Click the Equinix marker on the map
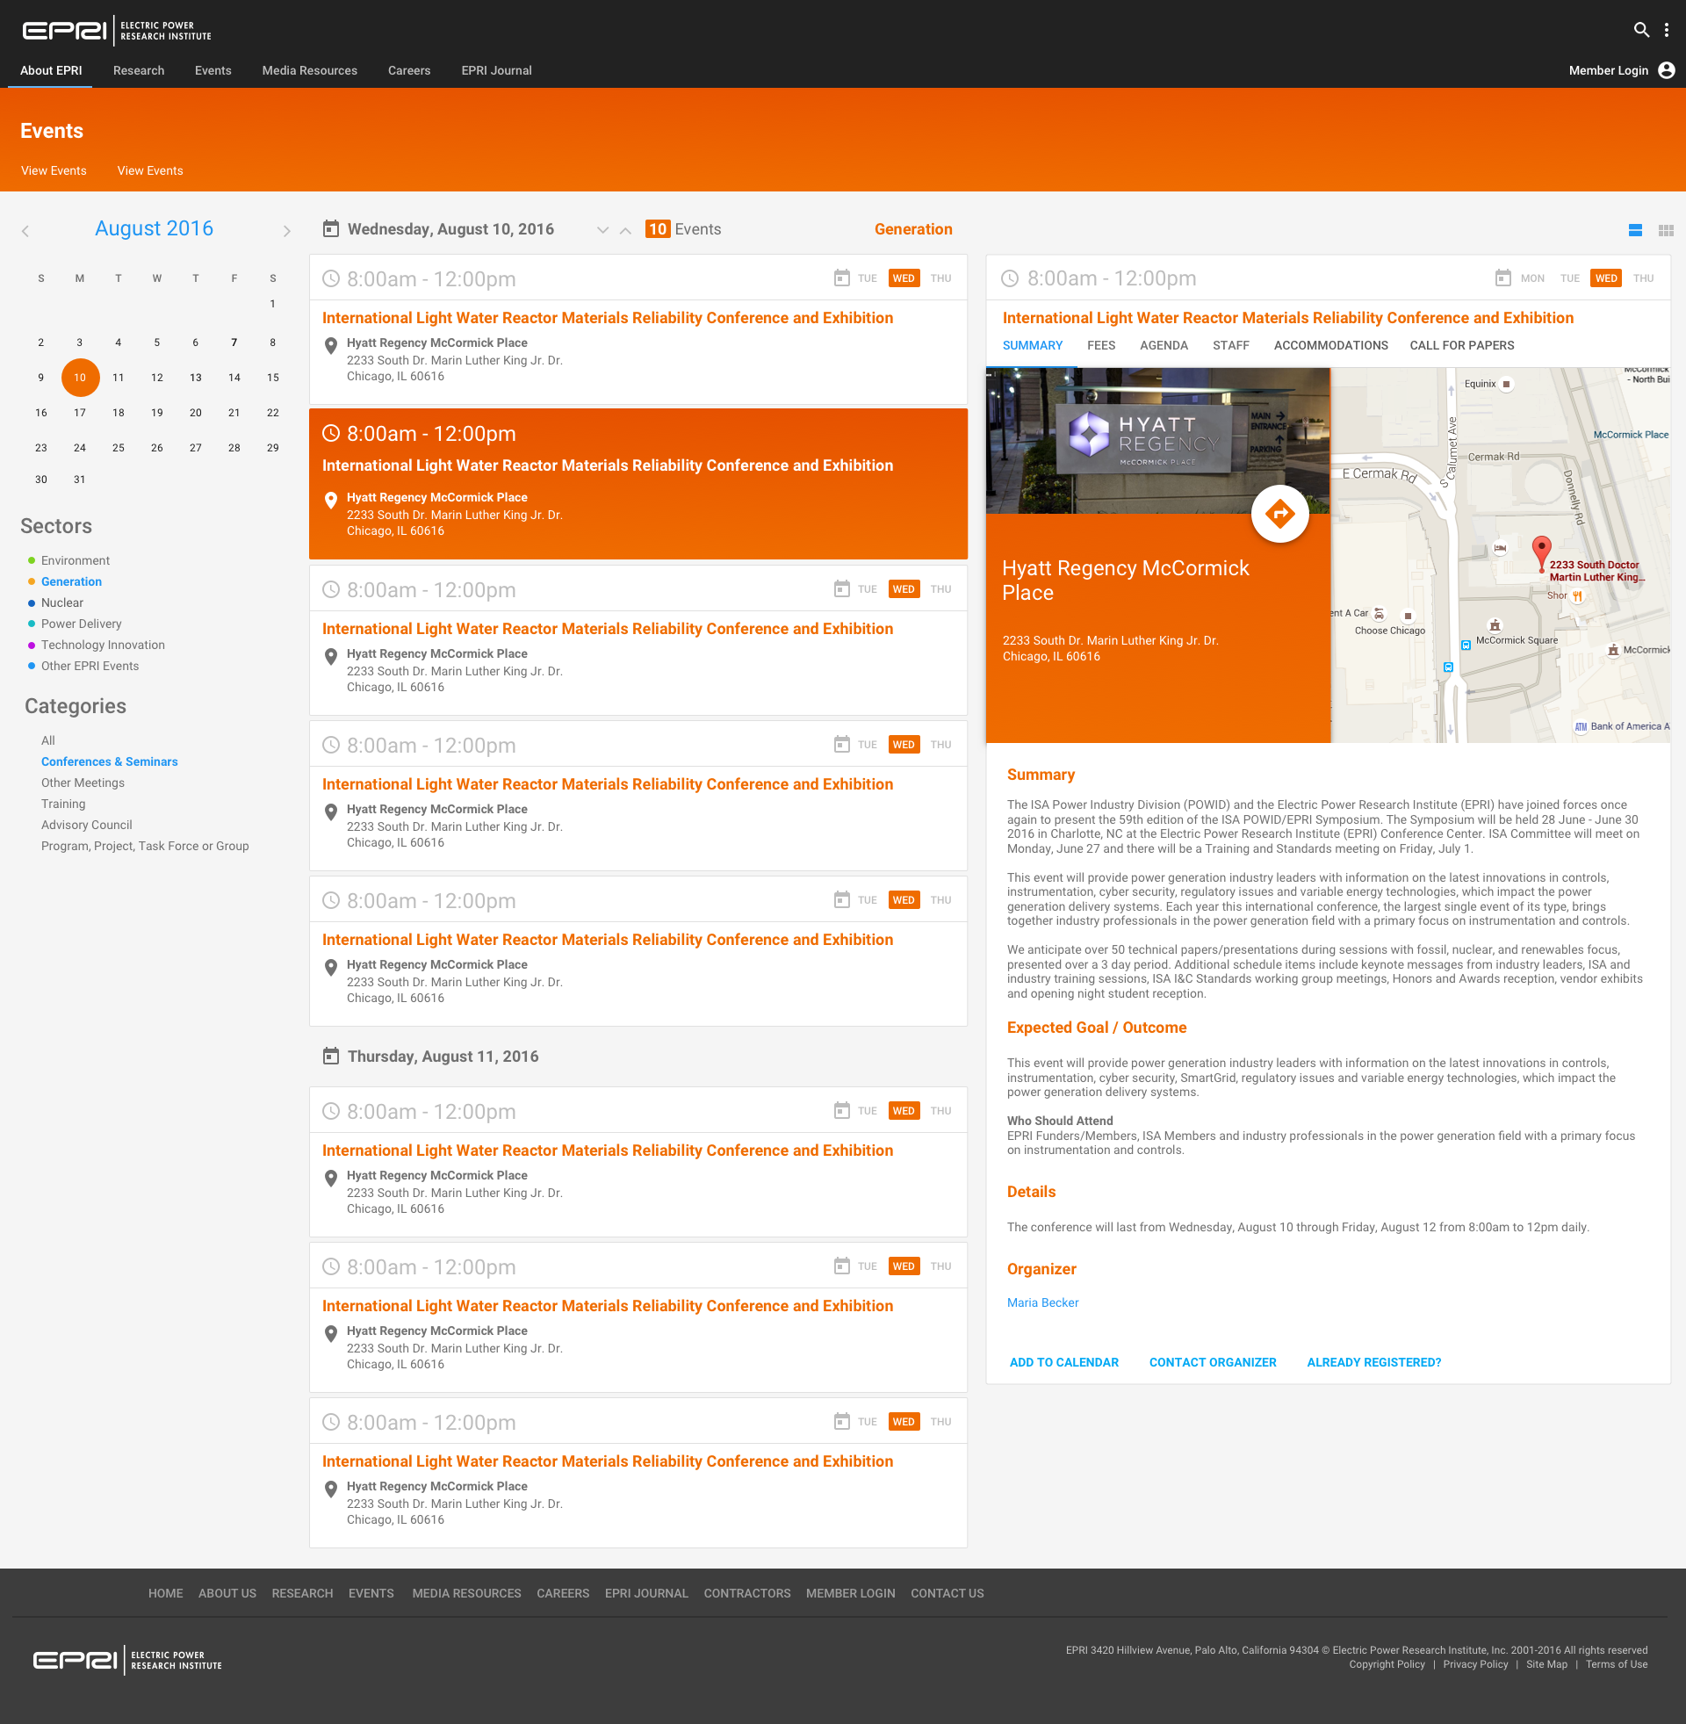The image size is (1686, 1724). [1505, 385]
